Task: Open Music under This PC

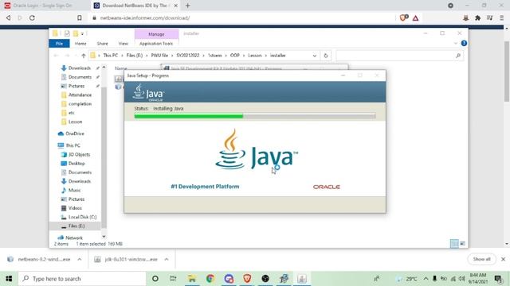Action: coord(74,191)
